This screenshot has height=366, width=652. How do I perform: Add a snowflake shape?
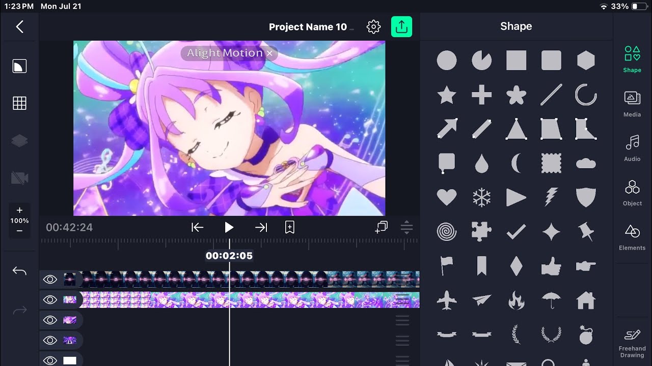tap(481, 197)
